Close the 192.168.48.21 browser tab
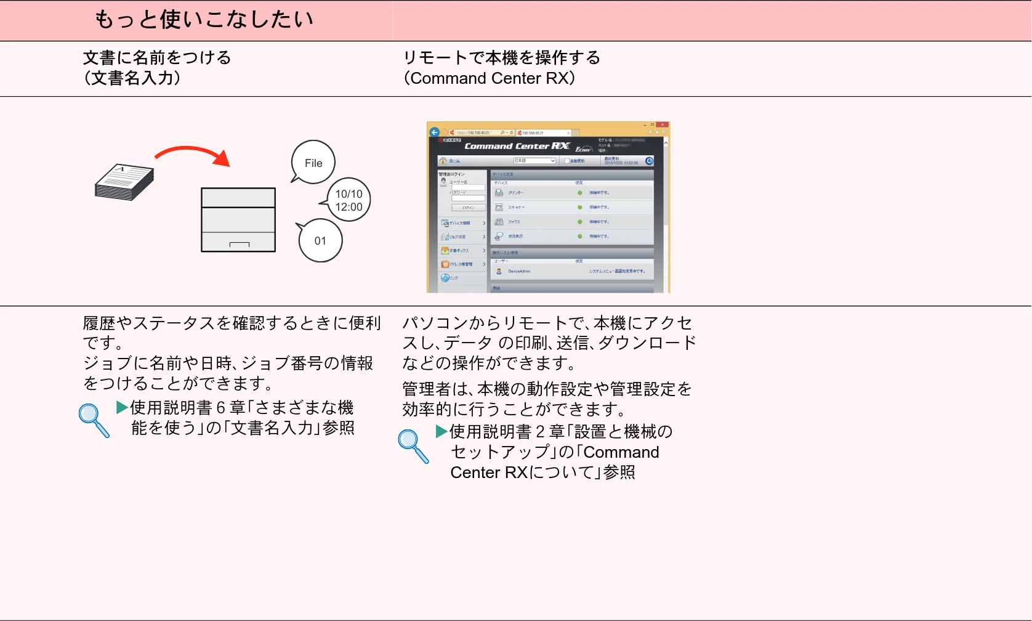The image size is (1032, 621). 568,132
